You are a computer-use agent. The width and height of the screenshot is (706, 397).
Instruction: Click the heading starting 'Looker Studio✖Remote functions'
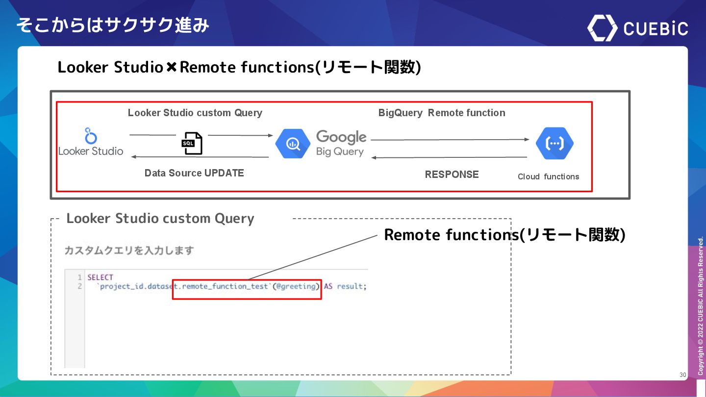coord(239,67)
